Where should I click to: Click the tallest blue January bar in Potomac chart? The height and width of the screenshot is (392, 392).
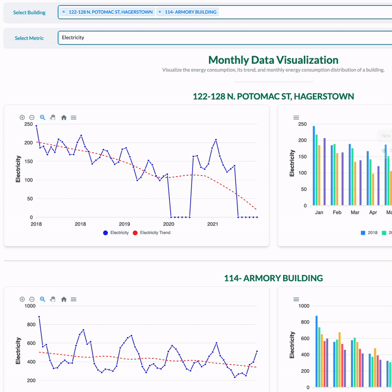[x=314, y=165]
